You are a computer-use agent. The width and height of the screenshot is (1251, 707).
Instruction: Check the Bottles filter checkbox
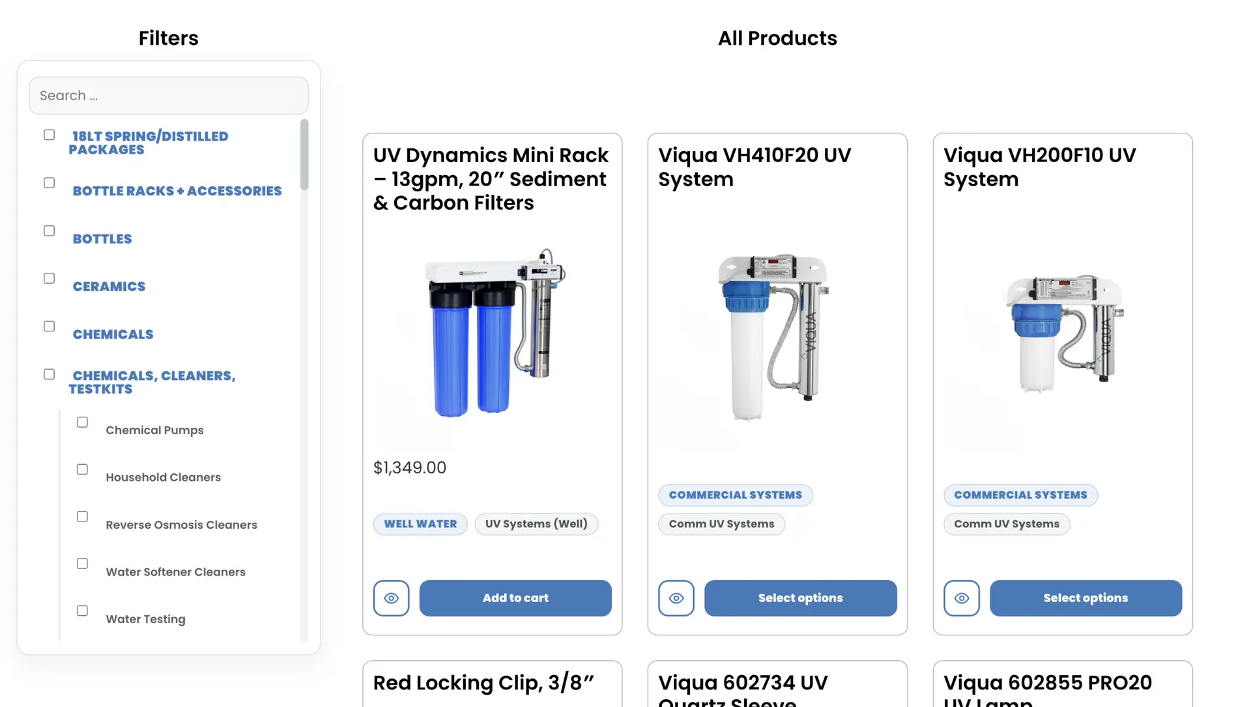click(x=49, y=231)
